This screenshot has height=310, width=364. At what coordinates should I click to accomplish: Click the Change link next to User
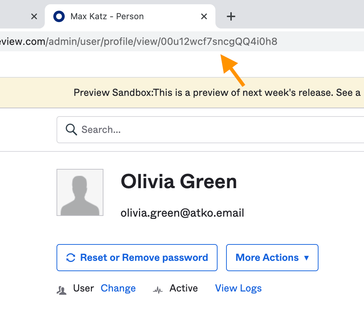point(118,288)
